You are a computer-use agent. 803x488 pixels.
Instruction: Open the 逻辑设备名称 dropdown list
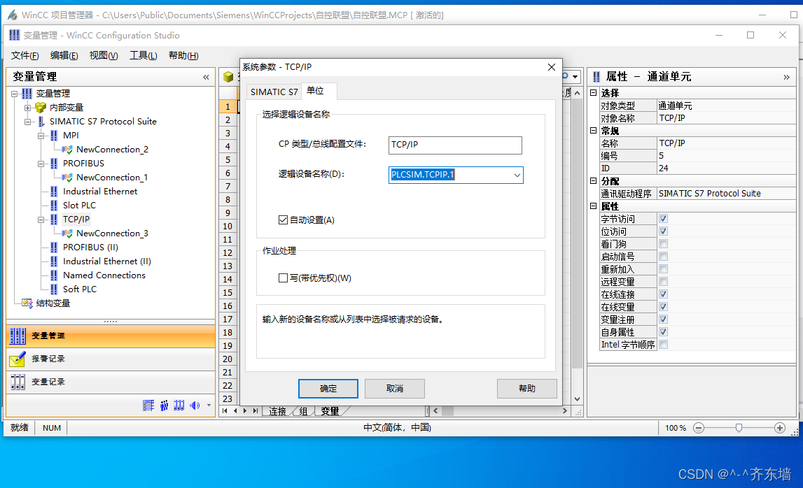(517, 175)
